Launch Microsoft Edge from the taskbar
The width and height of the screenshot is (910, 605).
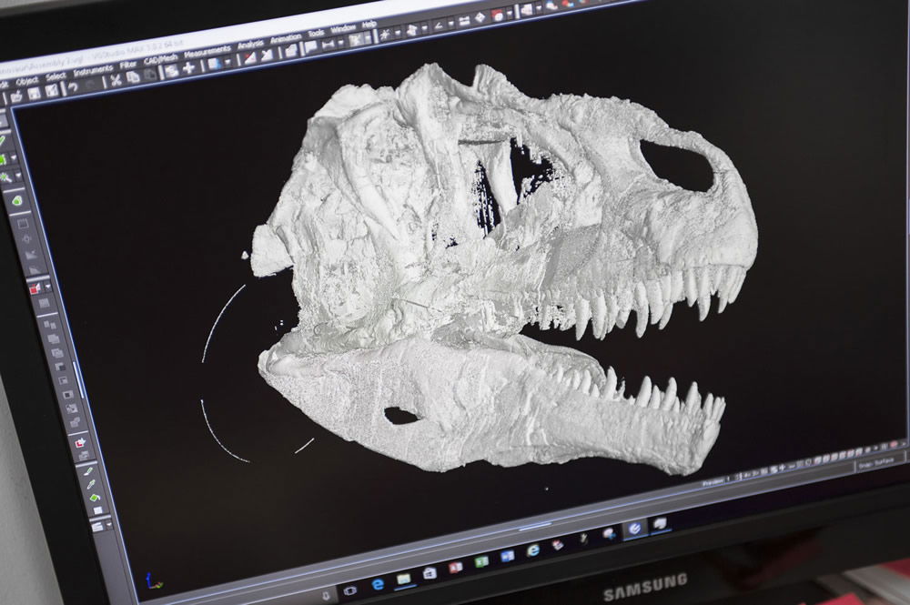pyautogui.click(x=378, y=584)
